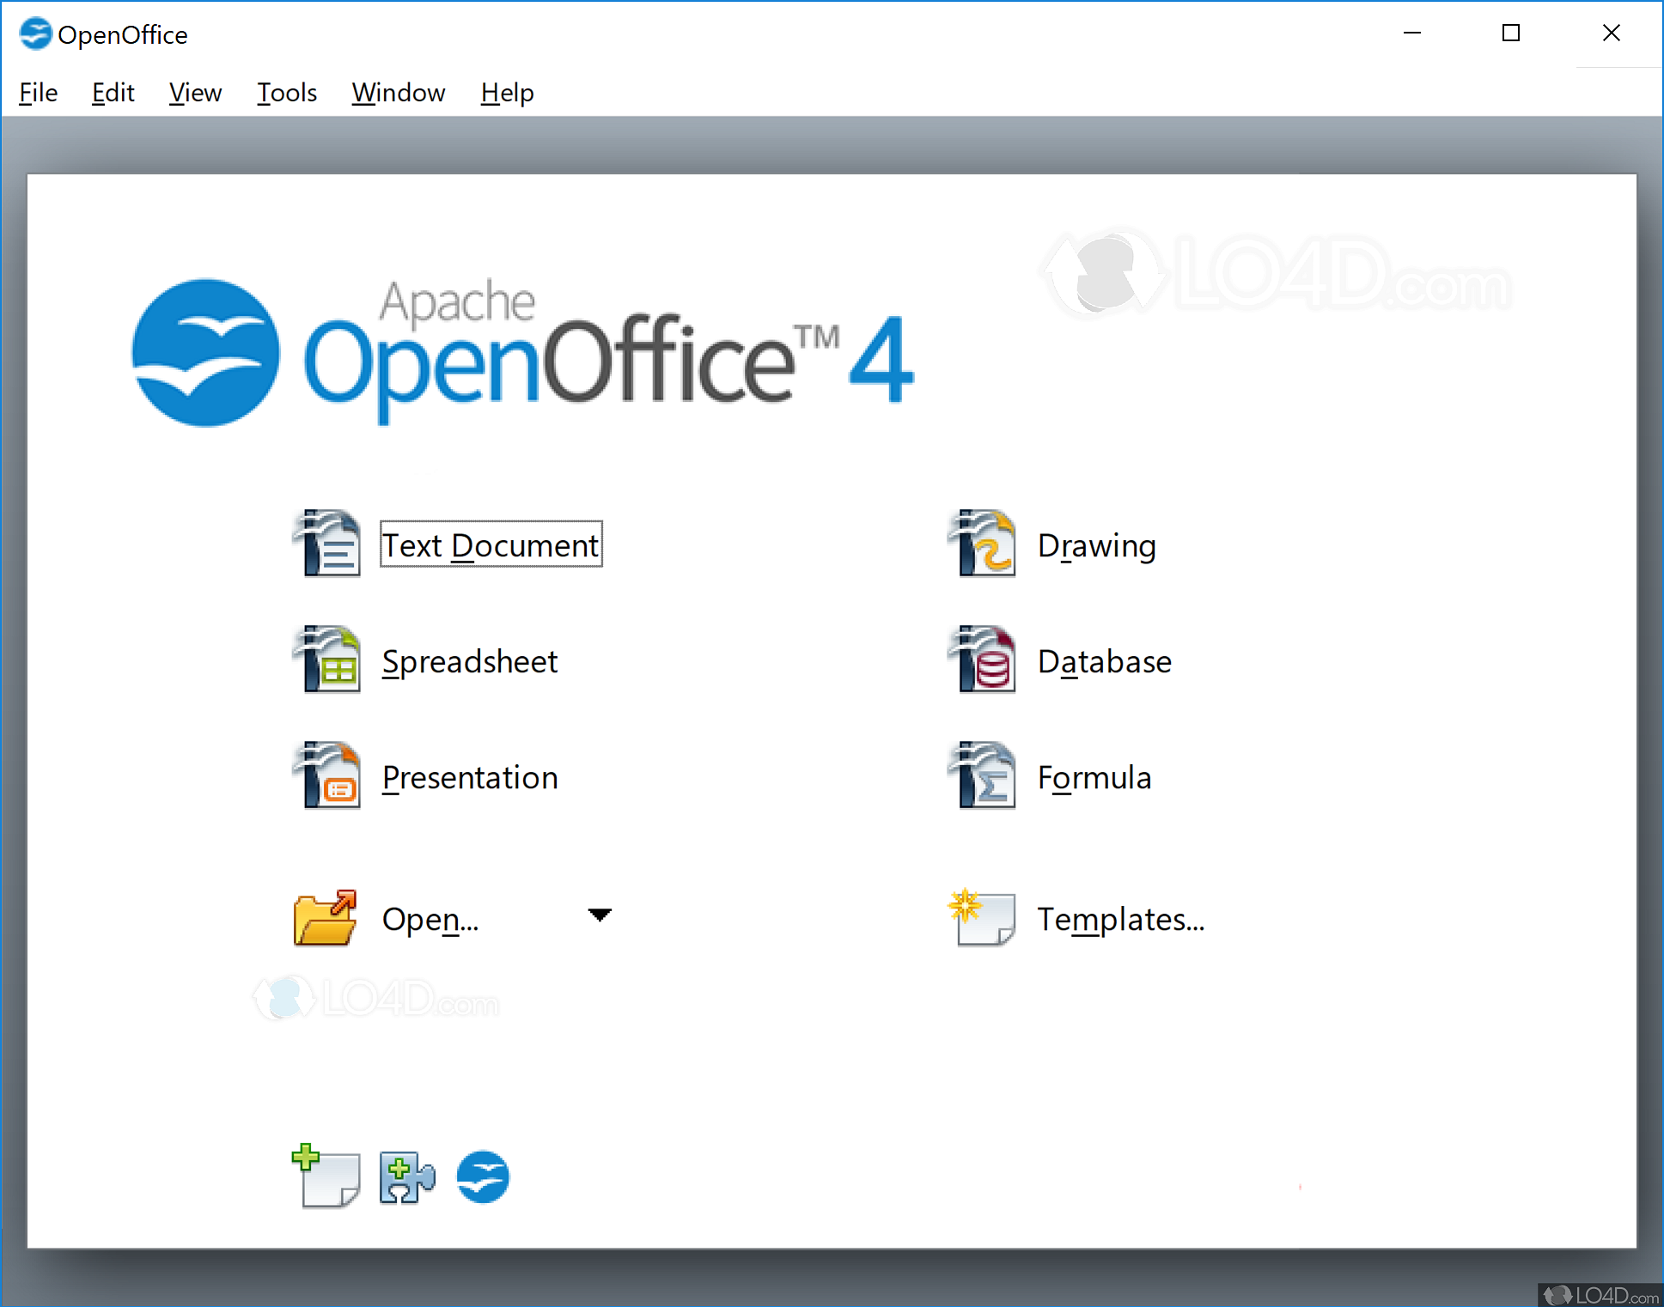
Task: Click the blue OpenOffice info icon
Action: (483, 1176)
